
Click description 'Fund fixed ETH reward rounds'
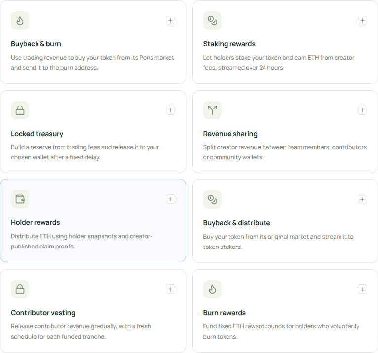281,331
